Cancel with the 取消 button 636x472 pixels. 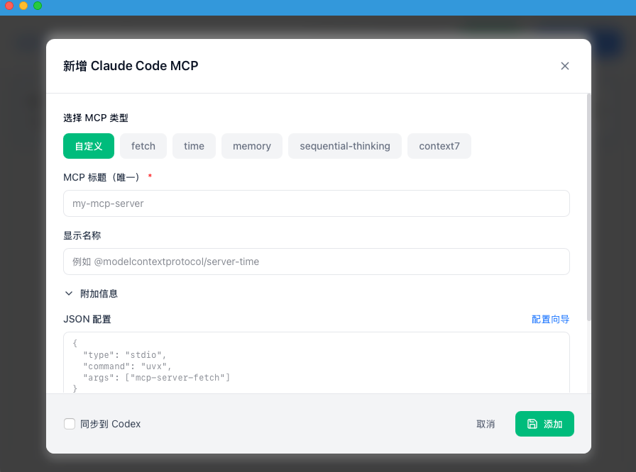click(486, 424)
